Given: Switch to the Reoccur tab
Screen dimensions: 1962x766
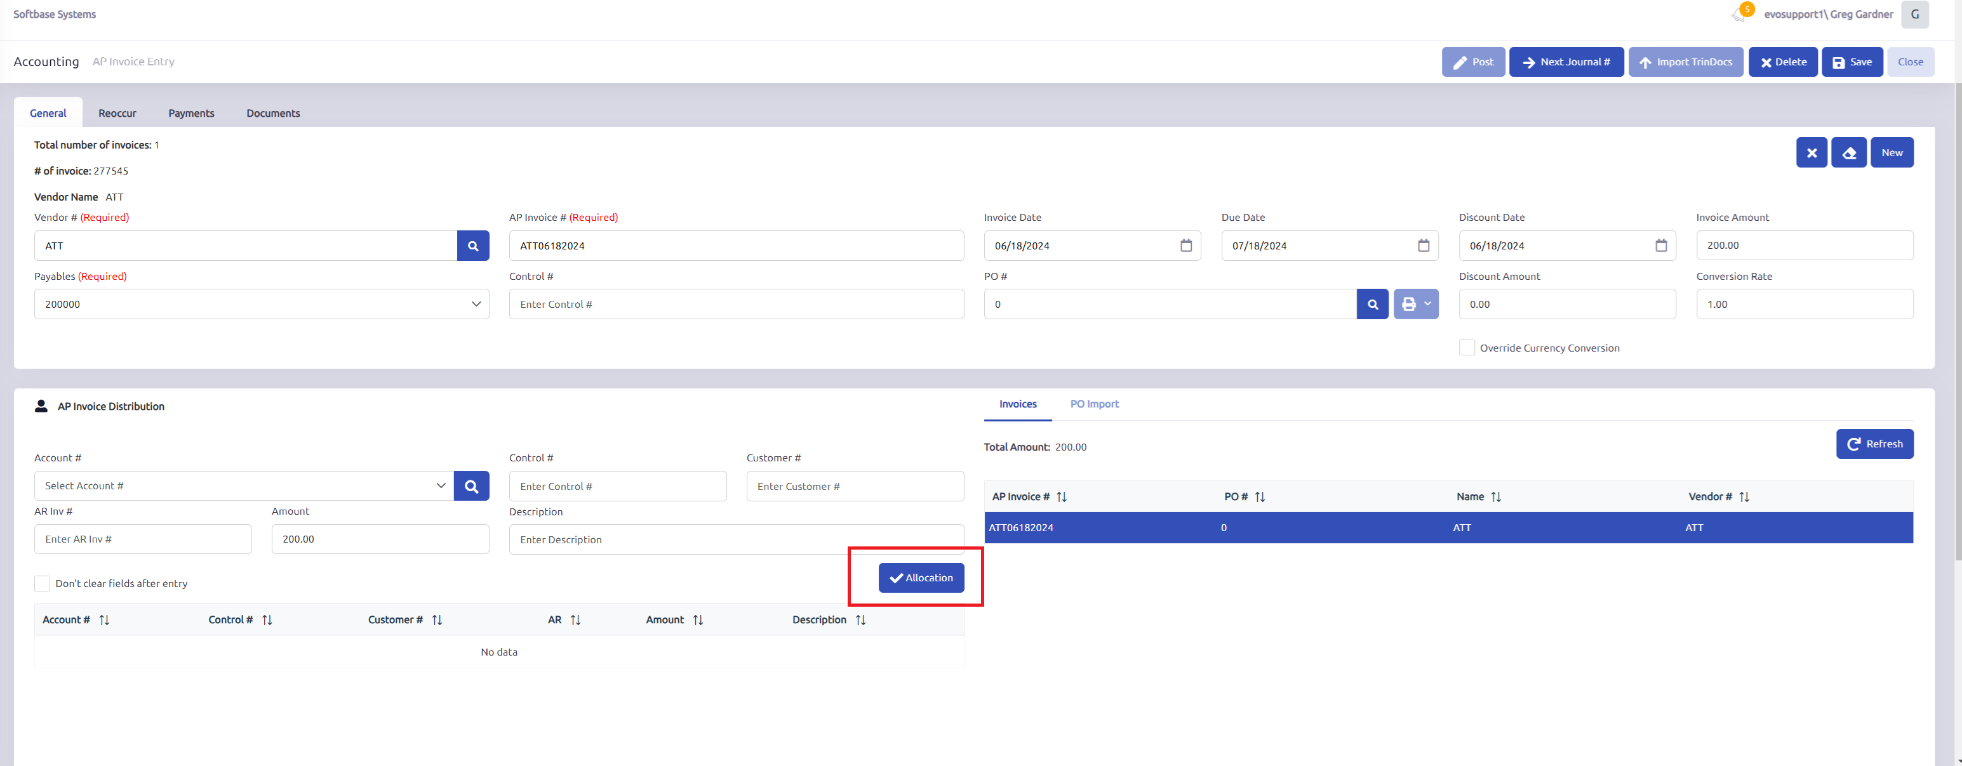Looking at the screenshot, I should (117, 114).
